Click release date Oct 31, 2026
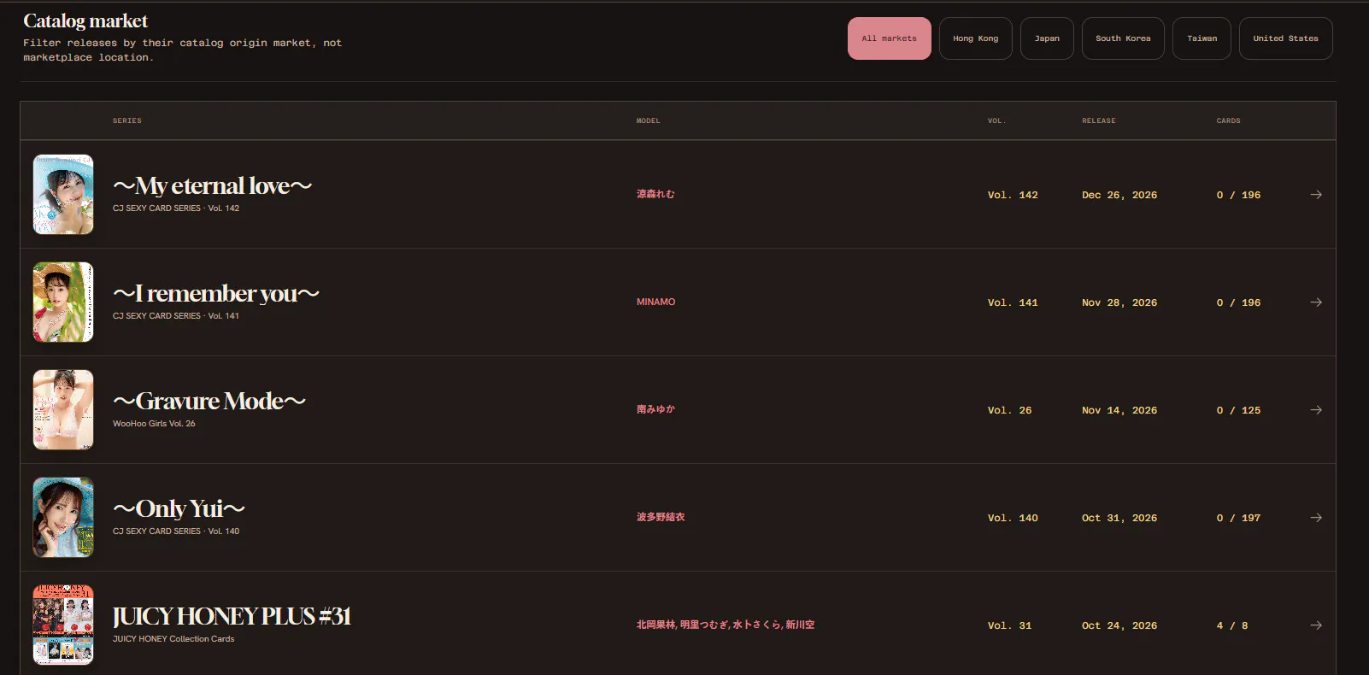This screenshot has width=1369, height=675. (x=1119, y=518)
